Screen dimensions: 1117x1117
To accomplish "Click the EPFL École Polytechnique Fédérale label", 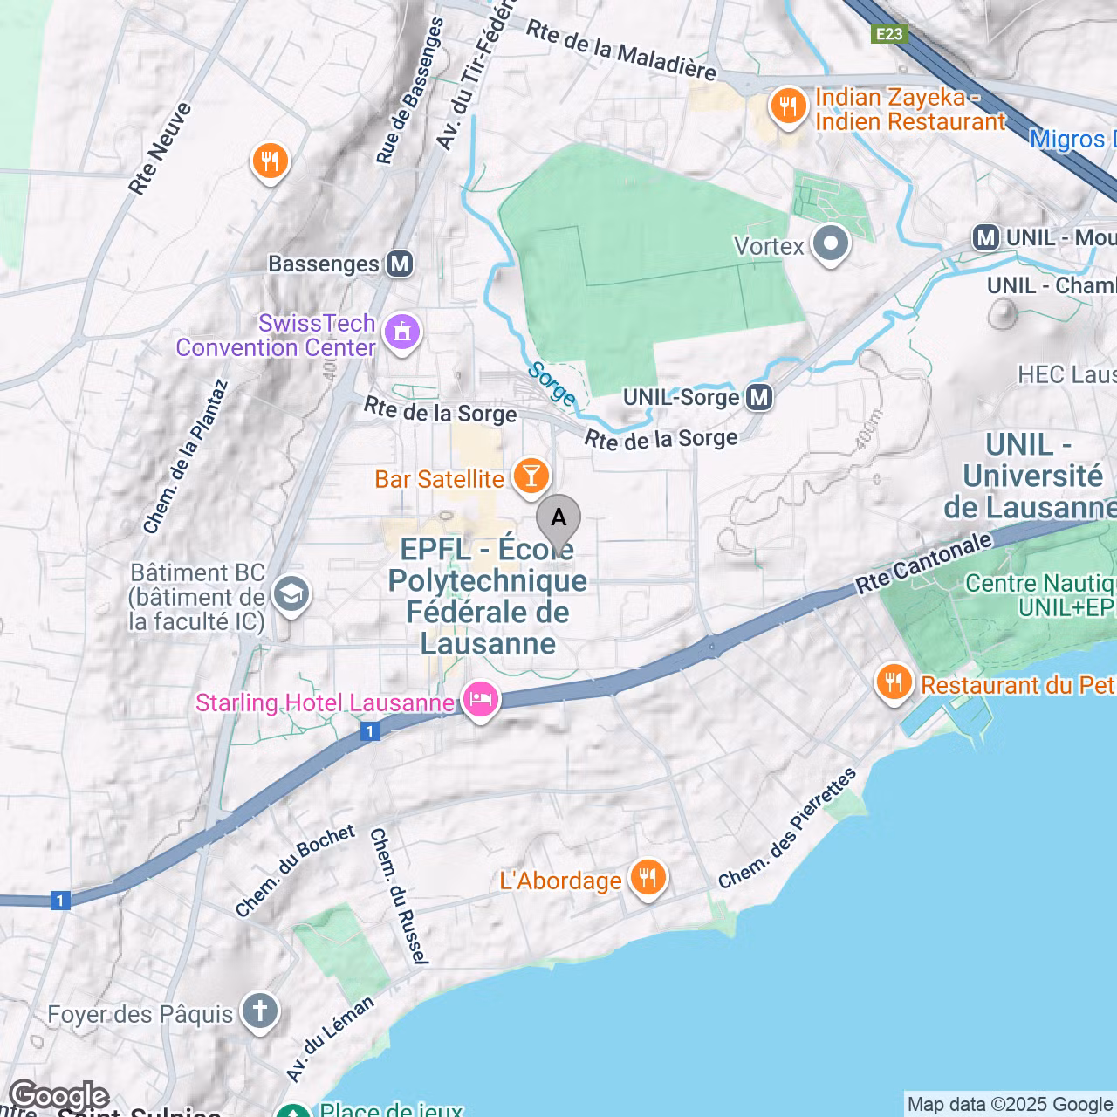I will [488, 596].
